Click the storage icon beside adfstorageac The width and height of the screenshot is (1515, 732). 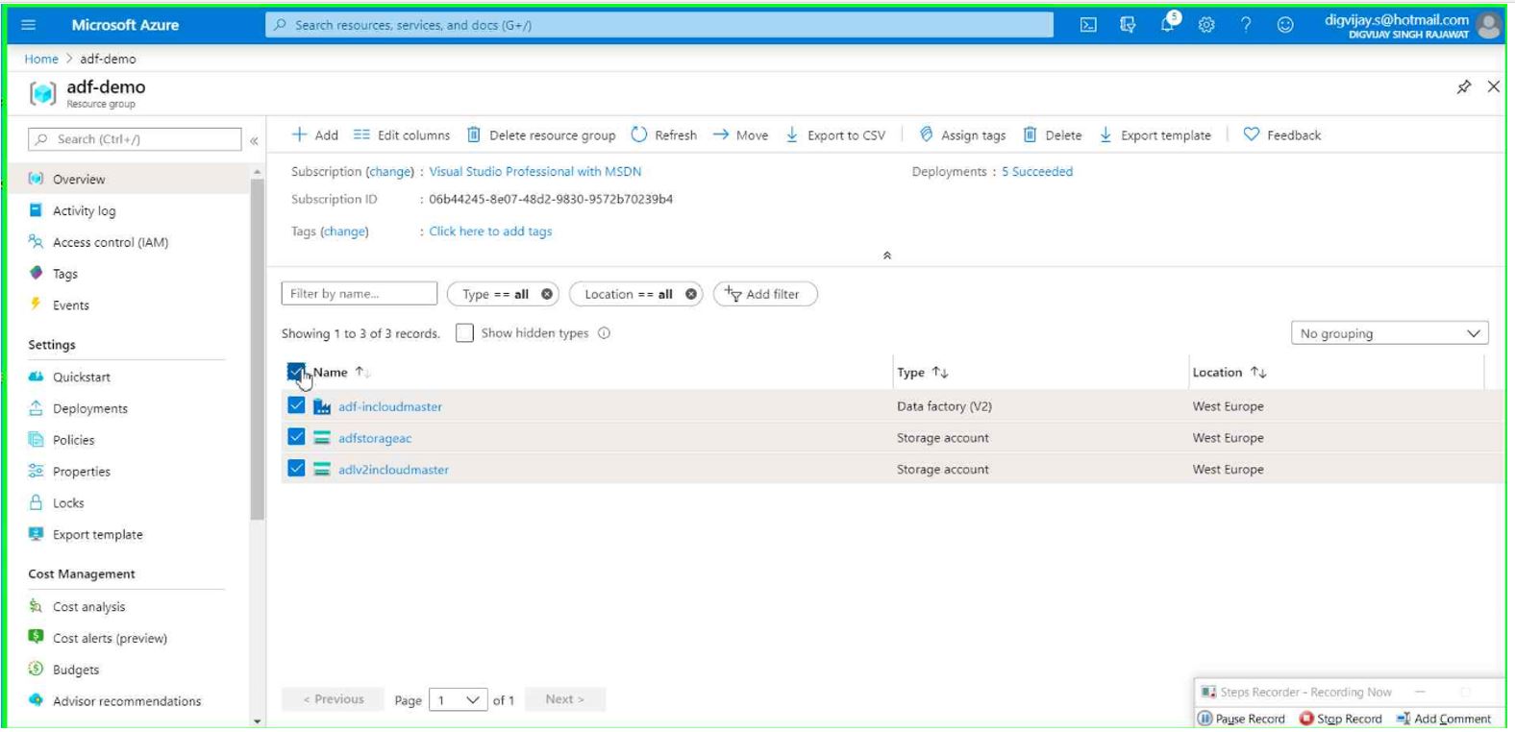[322, 438]
